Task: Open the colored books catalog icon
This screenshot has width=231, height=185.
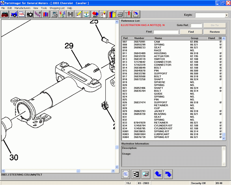Action: [x=112, y=14]
